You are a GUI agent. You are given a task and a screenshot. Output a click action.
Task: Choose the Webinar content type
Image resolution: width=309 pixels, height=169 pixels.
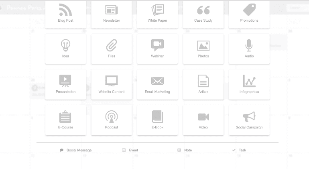coord(157,49)
